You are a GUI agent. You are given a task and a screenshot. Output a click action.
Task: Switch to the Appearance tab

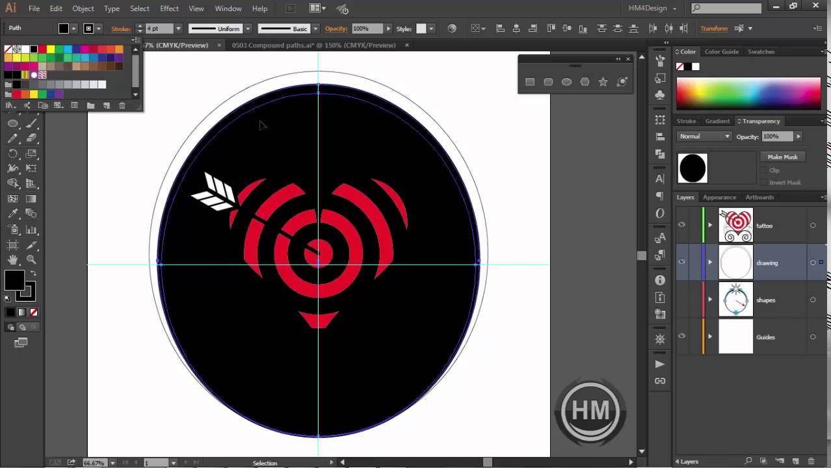pyautogui.click(x=719, y=197)
